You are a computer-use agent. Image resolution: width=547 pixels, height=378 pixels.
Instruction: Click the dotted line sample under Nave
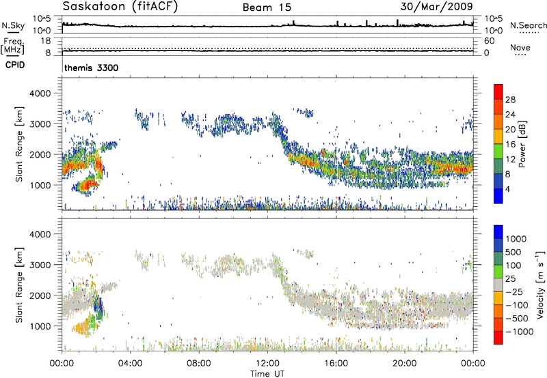click(x=520, y=55)
